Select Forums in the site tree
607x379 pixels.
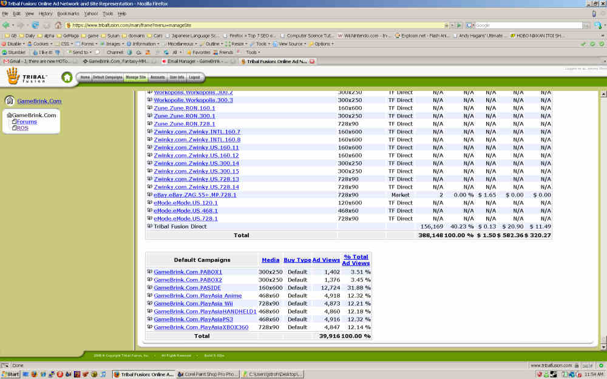tap(27, 122)
